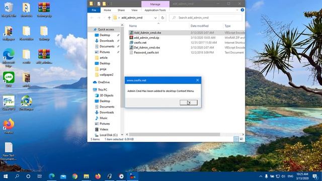Select the add_admin WinRAR archive on desktop
The width and height of the screenshot is (322, 181).
(x=44, y=56)
